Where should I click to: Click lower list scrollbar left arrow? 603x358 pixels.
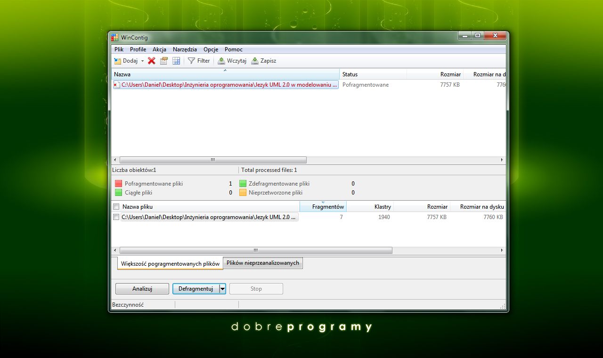coord(115,251)
